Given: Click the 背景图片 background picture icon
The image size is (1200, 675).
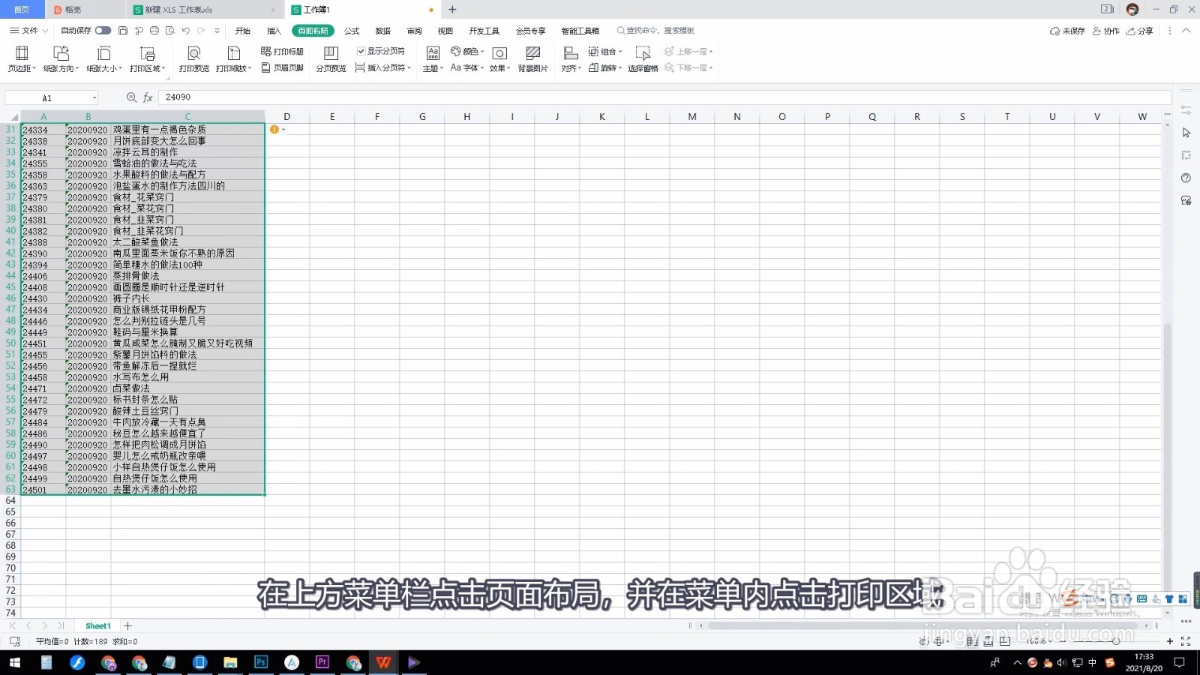Looking at the screenshot, I should coord(532,53).
